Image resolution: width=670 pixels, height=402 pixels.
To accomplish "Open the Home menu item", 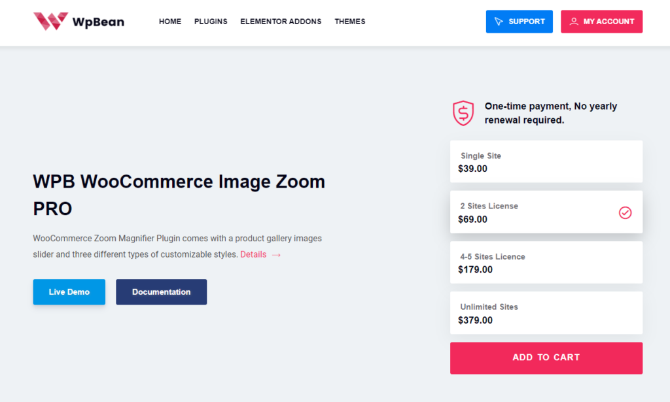I will tap(170, 22).
